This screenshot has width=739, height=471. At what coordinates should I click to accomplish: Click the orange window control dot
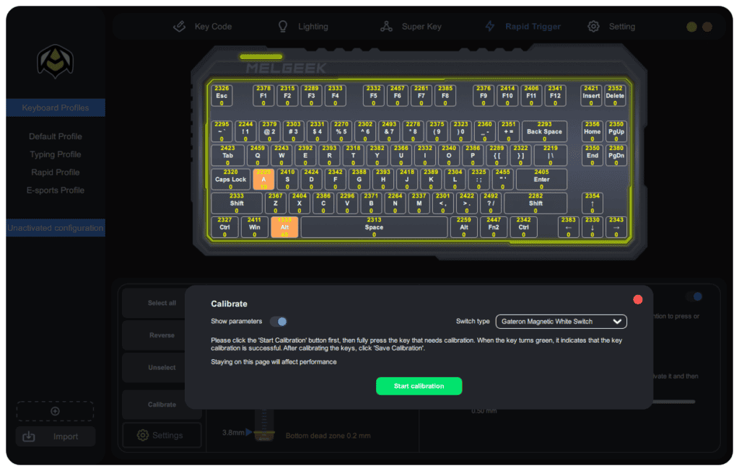pyautogui.click(x=707, y=27)
